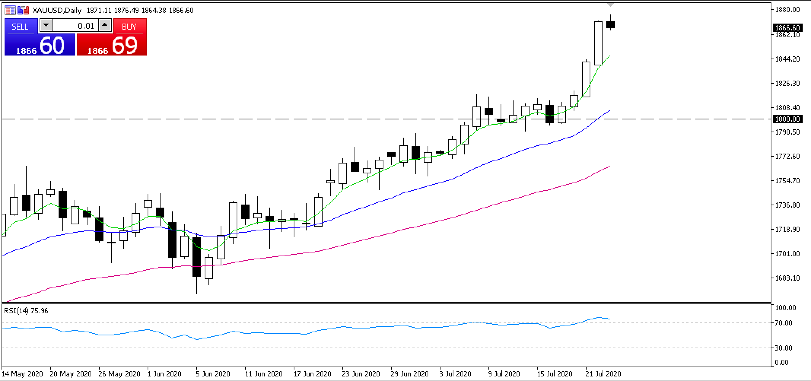Click the 1 Jun 2020 date label
The width and height of the screenshot is (811, 381).
click(164, 374)
